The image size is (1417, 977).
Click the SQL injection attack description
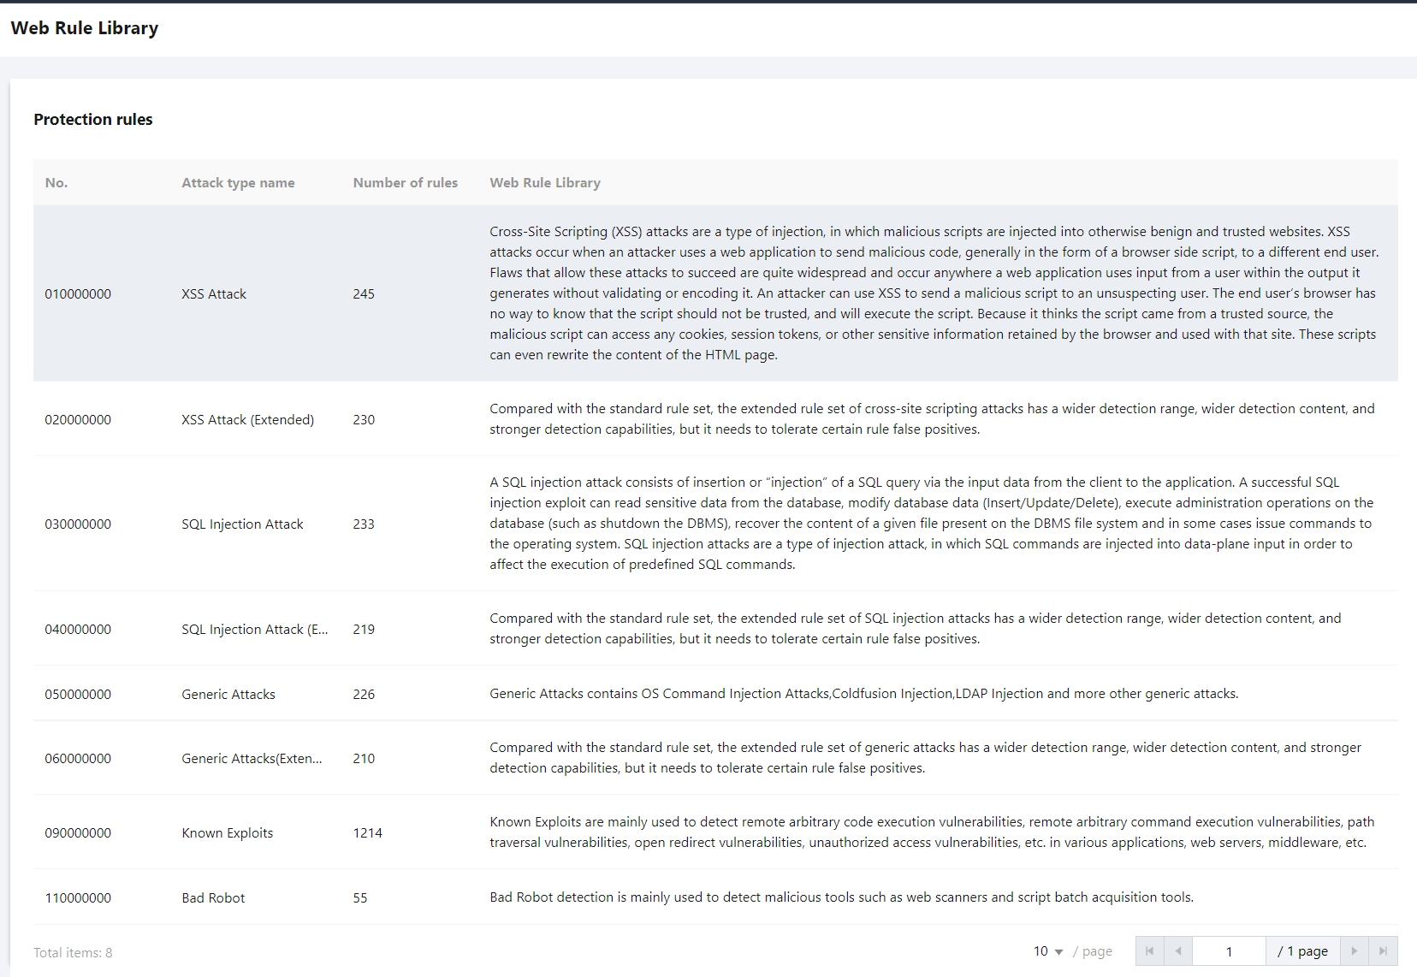pos(932,523)
